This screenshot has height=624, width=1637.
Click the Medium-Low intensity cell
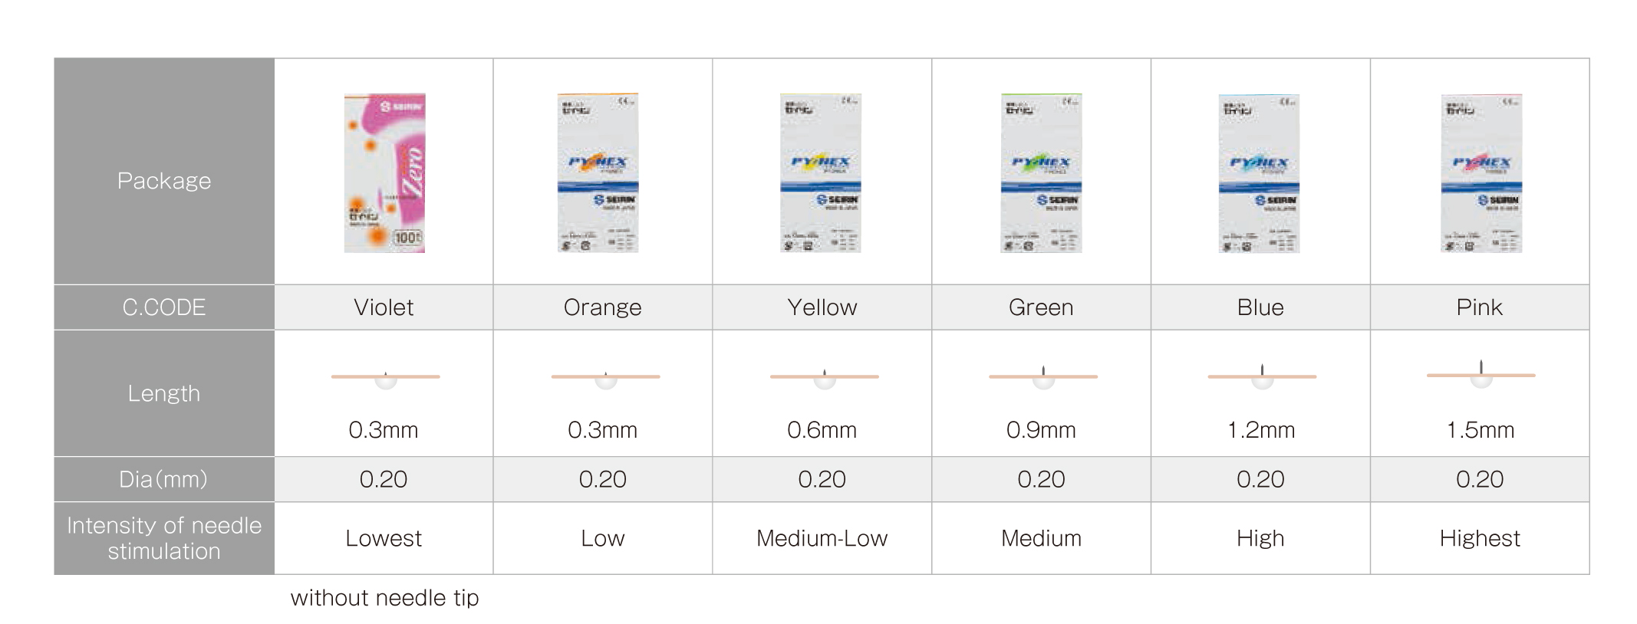[822, 538]
